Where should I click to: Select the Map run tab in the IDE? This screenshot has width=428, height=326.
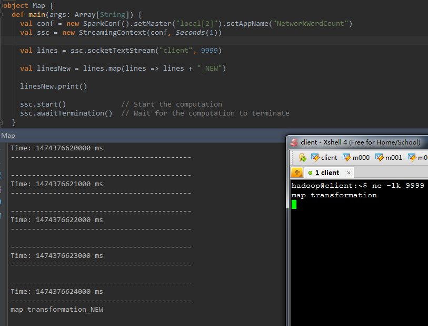point(8,136)
